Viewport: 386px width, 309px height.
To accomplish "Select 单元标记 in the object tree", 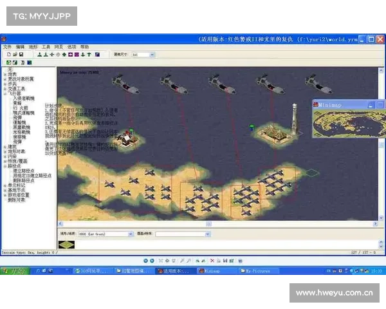I will pyautogui.click(x=17, y=185).
